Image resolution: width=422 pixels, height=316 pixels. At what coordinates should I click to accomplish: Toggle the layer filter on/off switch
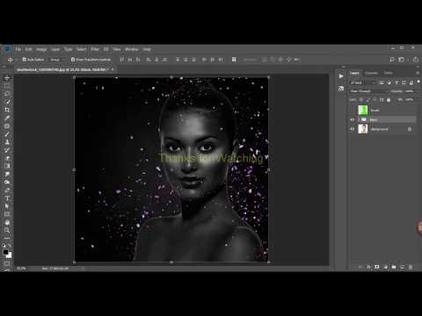point(418,83)
